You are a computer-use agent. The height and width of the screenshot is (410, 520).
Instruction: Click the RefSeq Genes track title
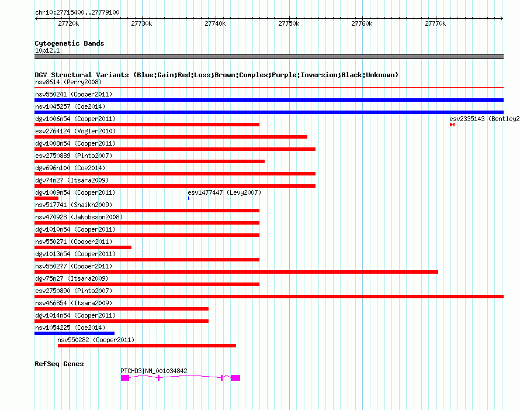[59, 364]
